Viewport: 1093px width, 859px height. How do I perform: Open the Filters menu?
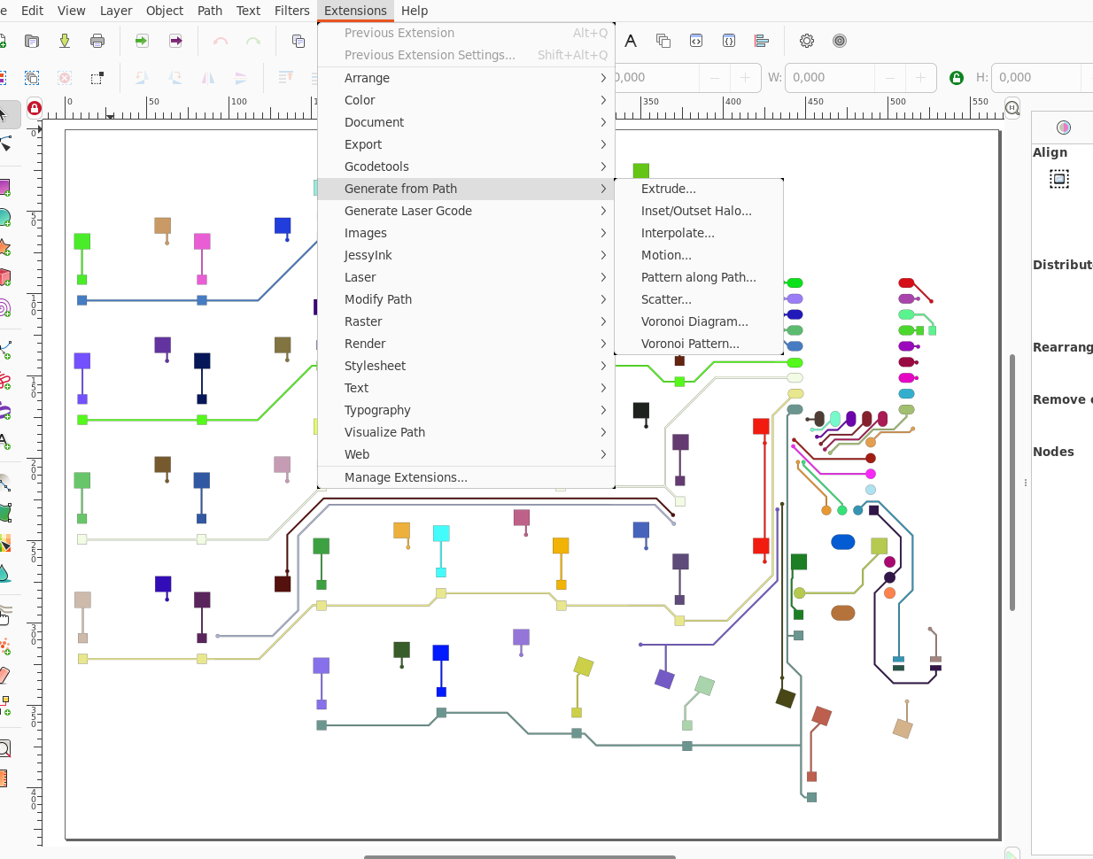click(291, 11)
